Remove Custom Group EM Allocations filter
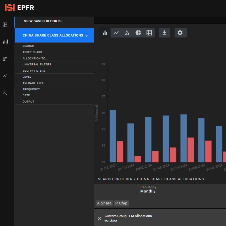Screen dimensions: 226x226 click(x=99, y=218)
